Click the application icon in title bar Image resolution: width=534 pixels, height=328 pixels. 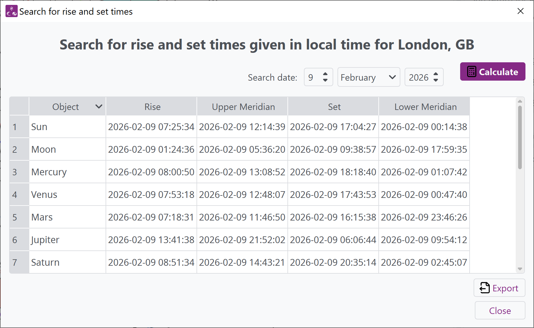[x=12, y=11]
